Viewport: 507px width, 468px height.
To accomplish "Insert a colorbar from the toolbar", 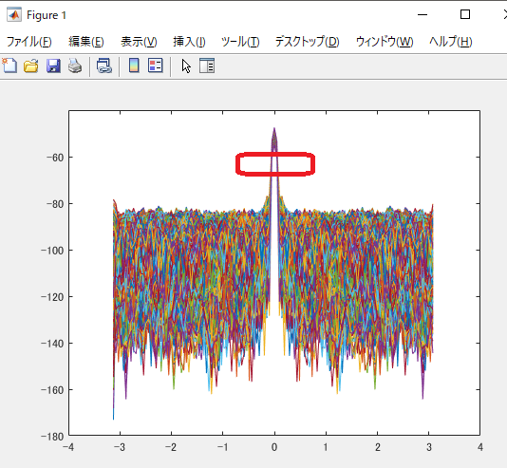I will pyautogui.click(x=134, y=66).
